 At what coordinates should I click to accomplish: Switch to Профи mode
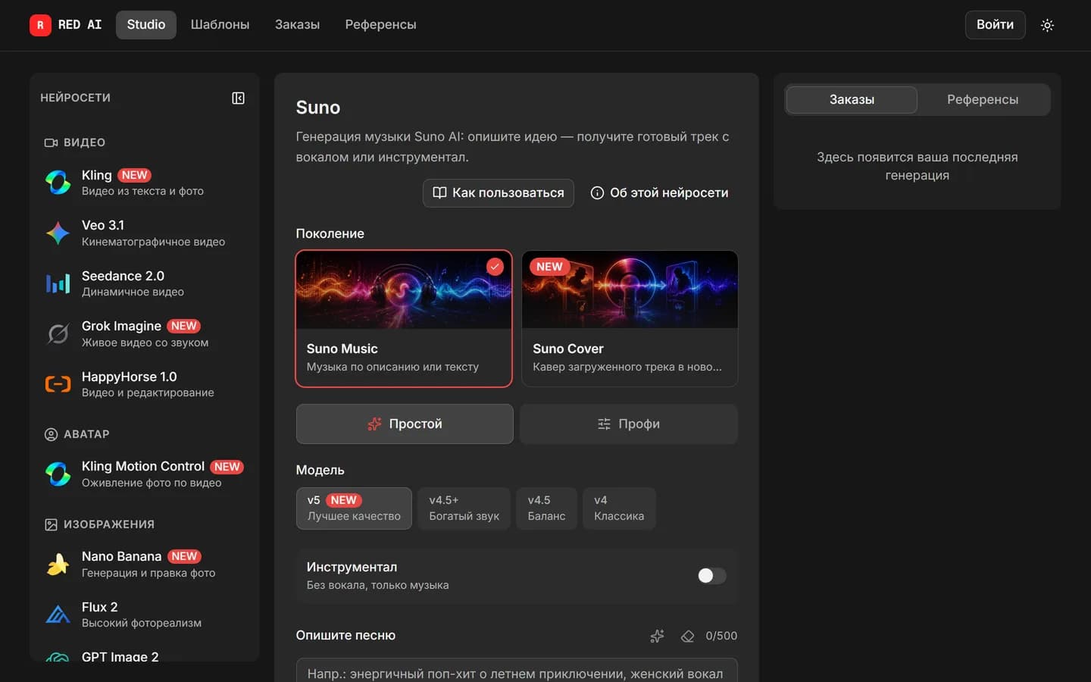[x=629, y=424]
